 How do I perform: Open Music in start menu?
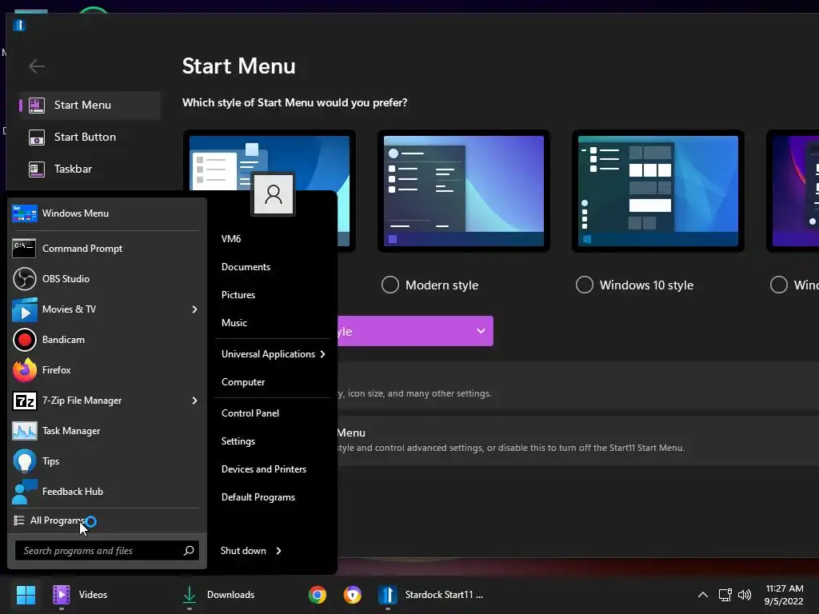pyautogui.click(x=234, y=323)
